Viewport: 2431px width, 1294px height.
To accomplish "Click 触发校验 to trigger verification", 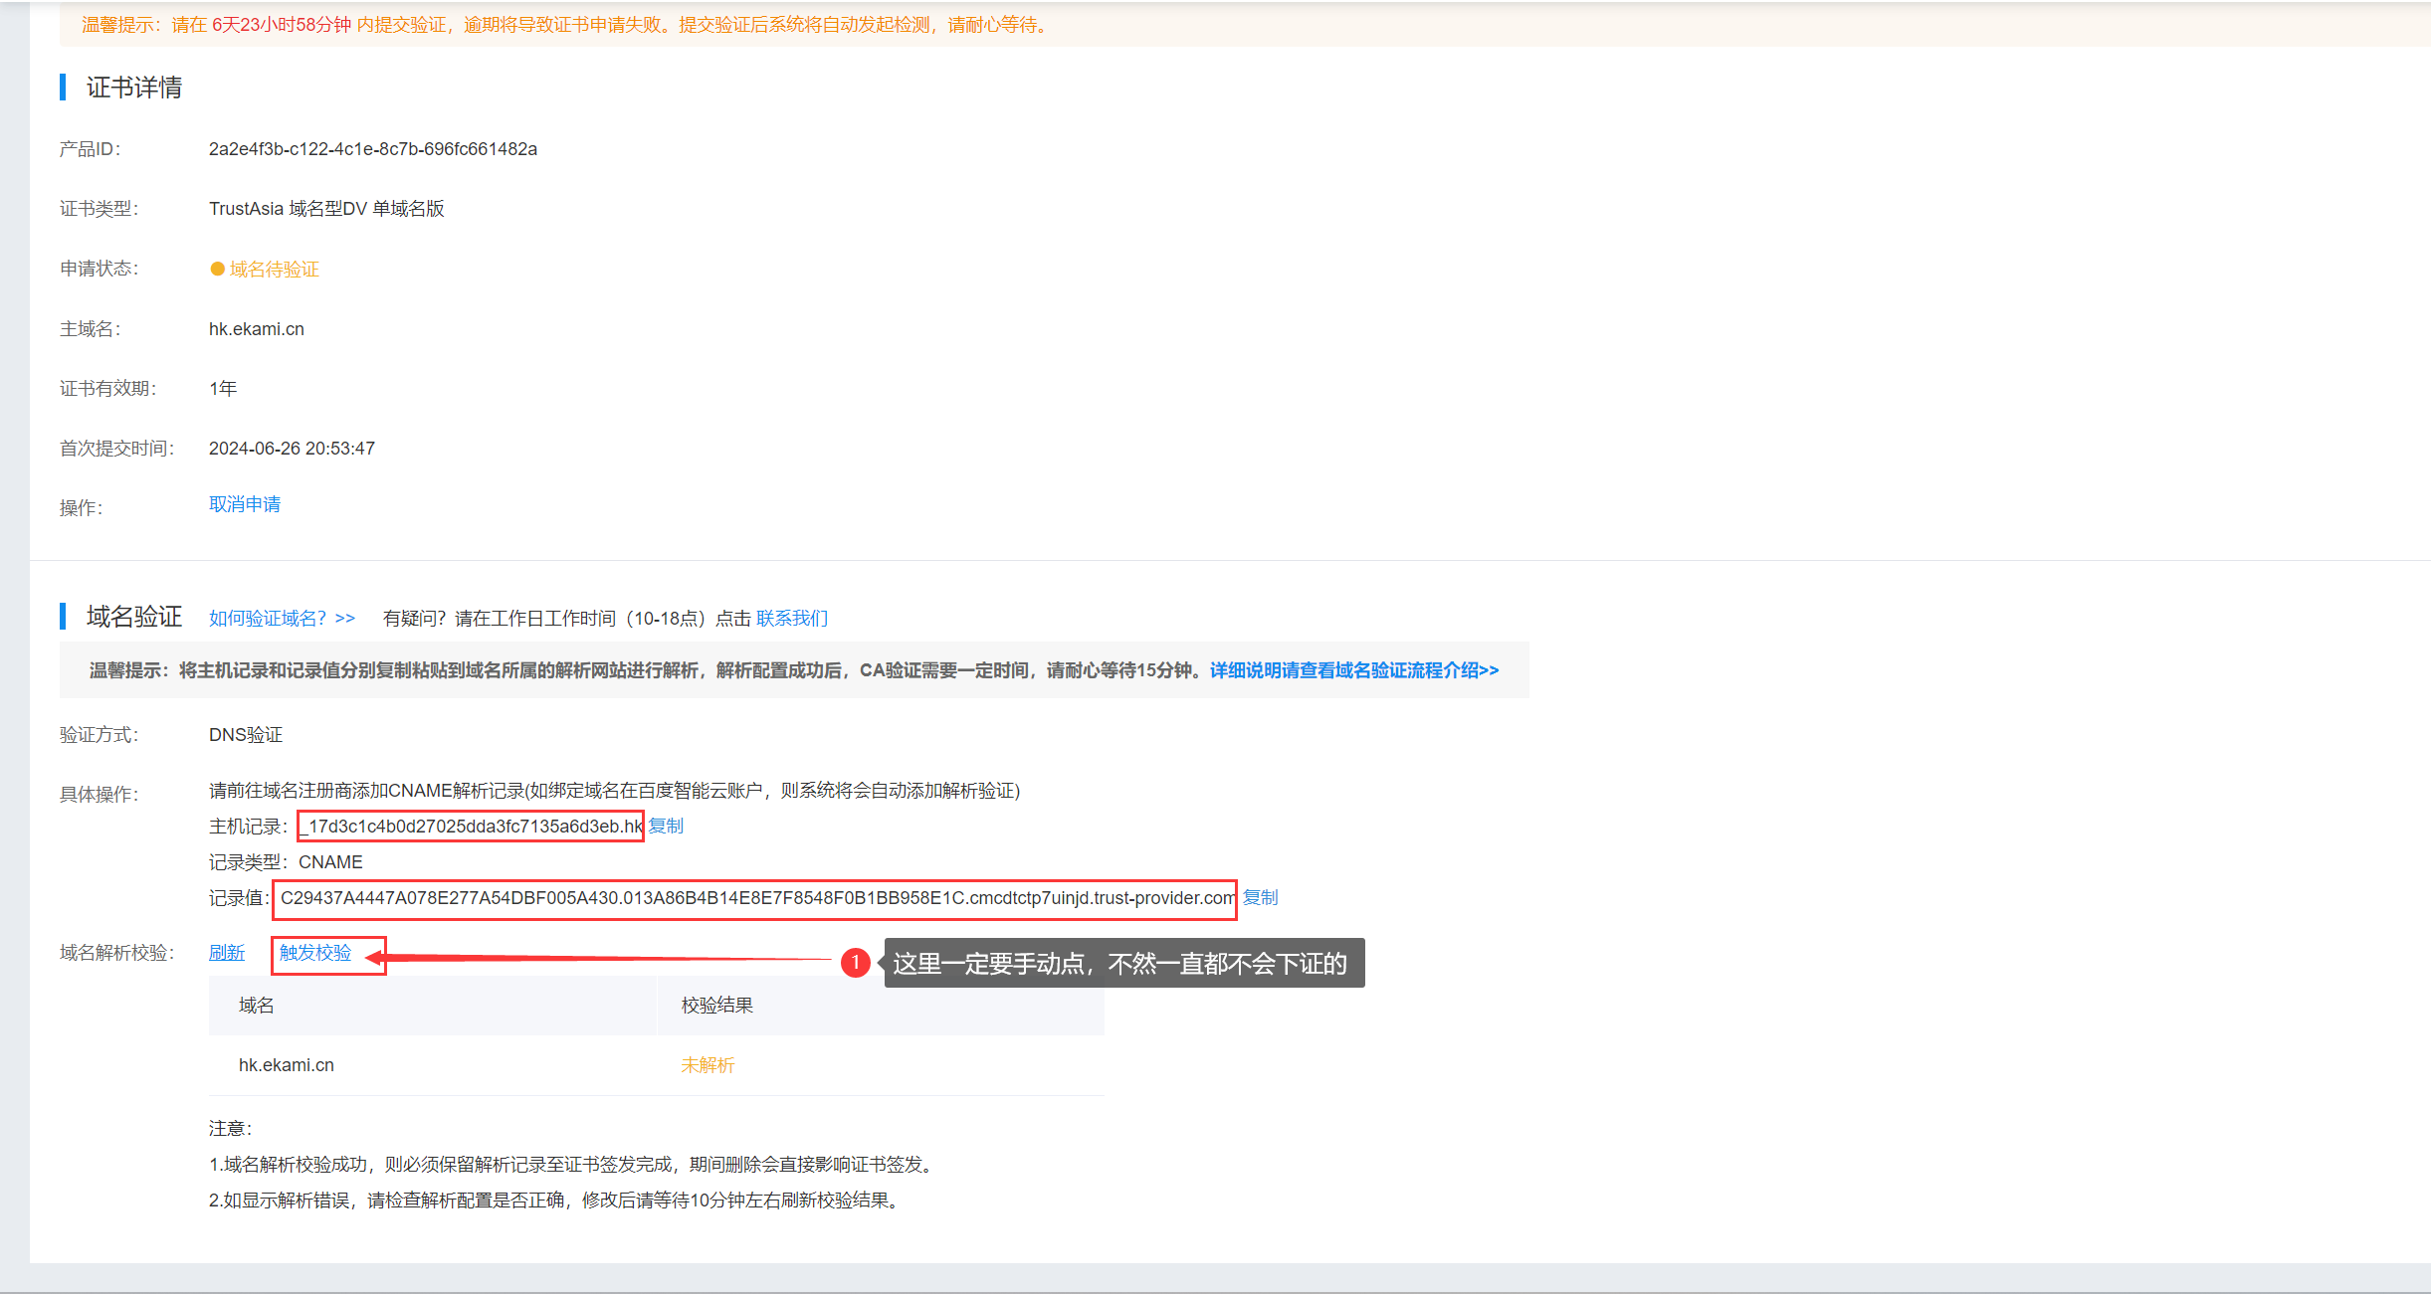I will [x=315, y=953].
